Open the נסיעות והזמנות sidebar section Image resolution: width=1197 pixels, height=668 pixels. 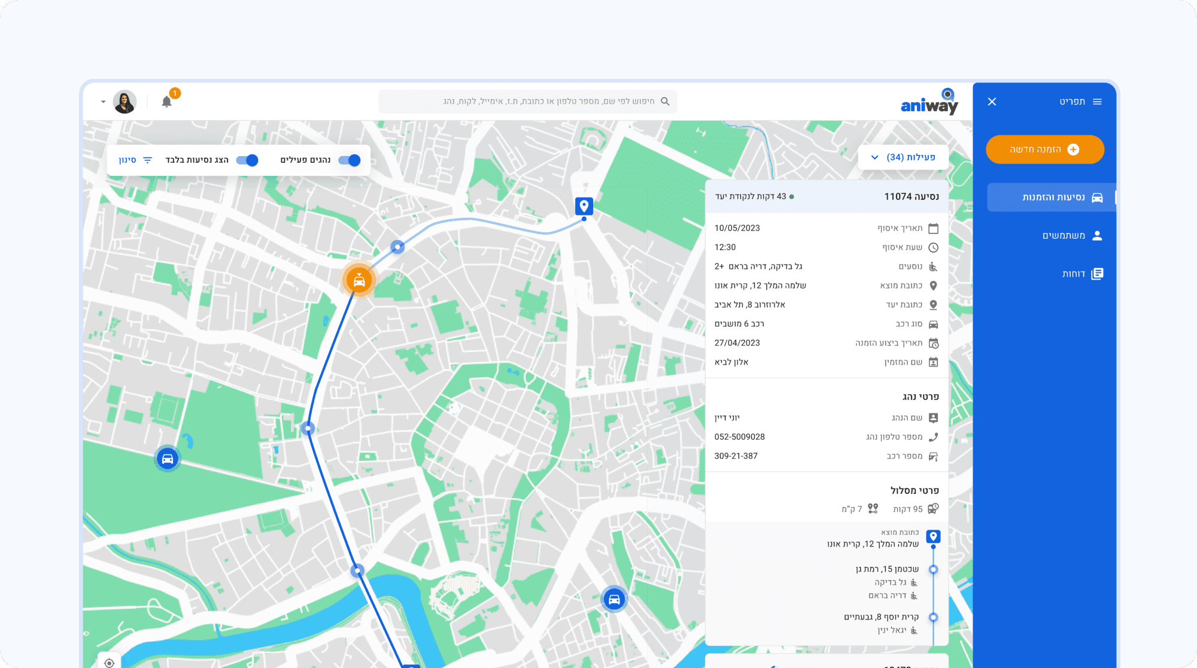[x=1052, y=198]
